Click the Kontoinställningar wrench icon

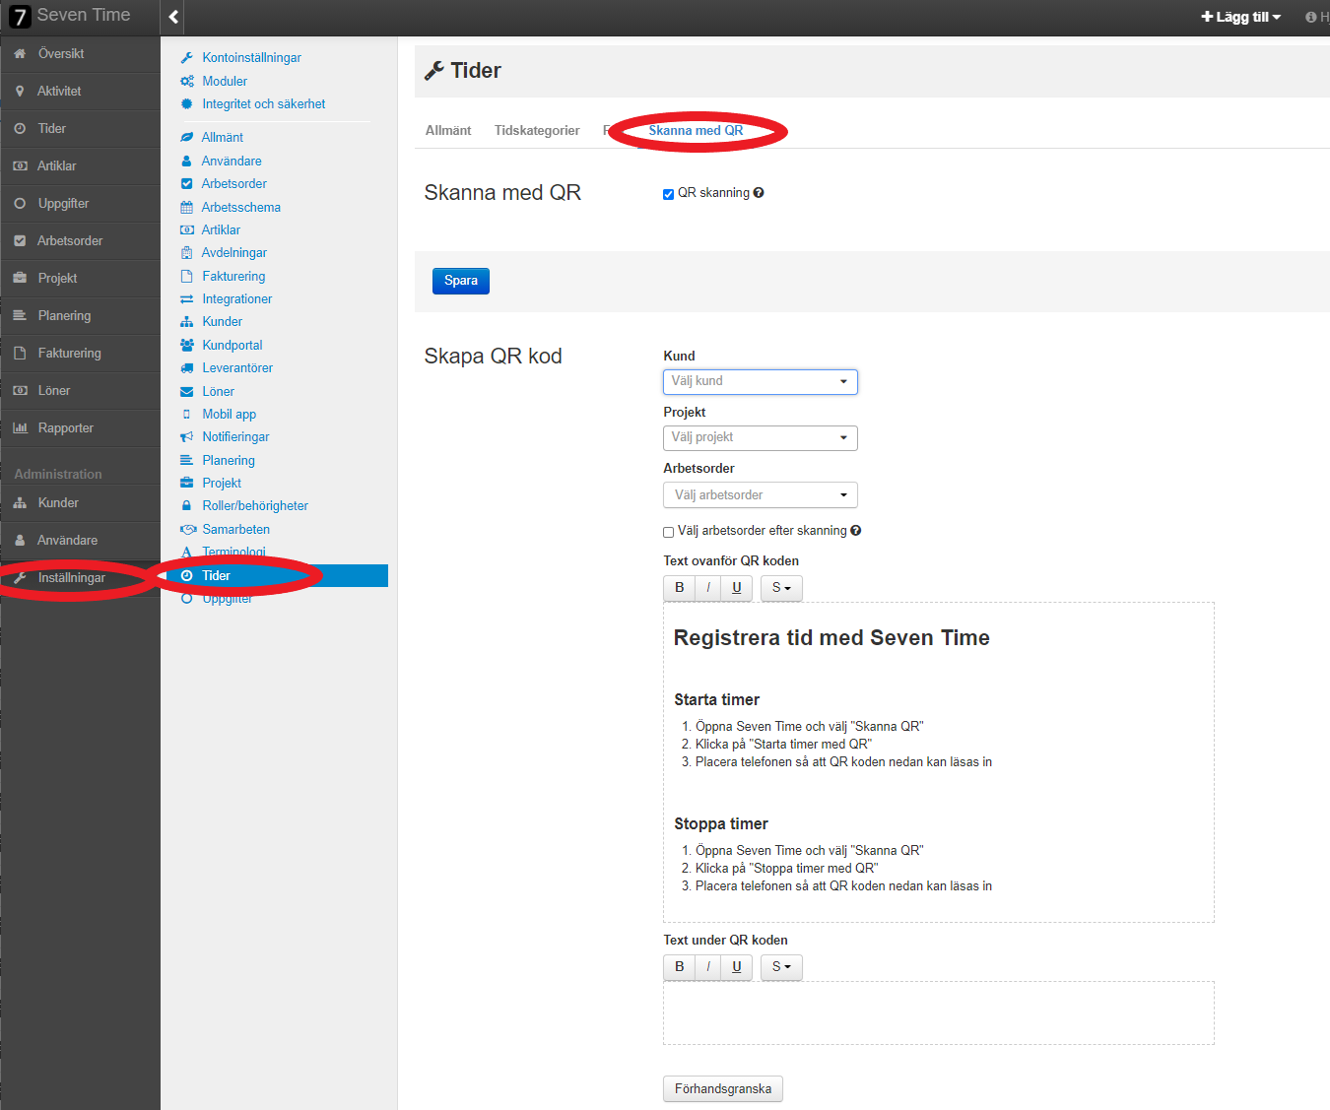(x=187, y=58)
